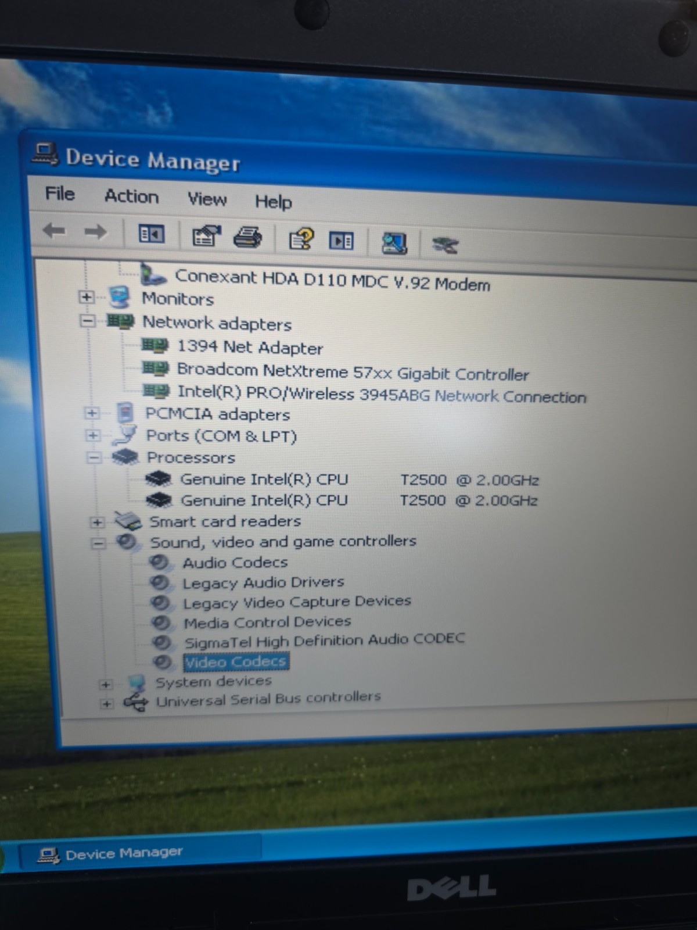
Task: Click the Sound, video and game controllers icon
Action: click(127, 542)
